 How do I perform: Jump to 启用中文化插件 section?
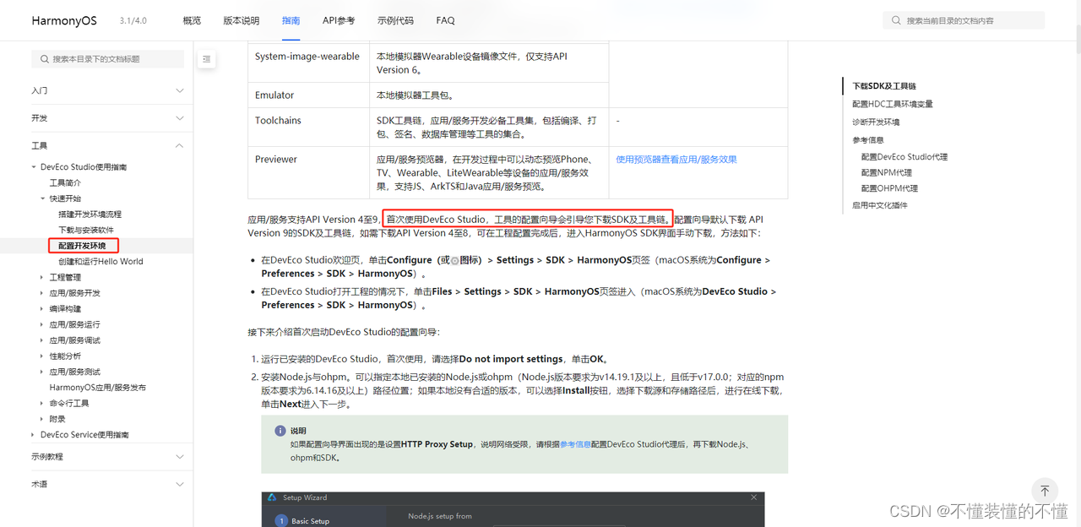880,205
